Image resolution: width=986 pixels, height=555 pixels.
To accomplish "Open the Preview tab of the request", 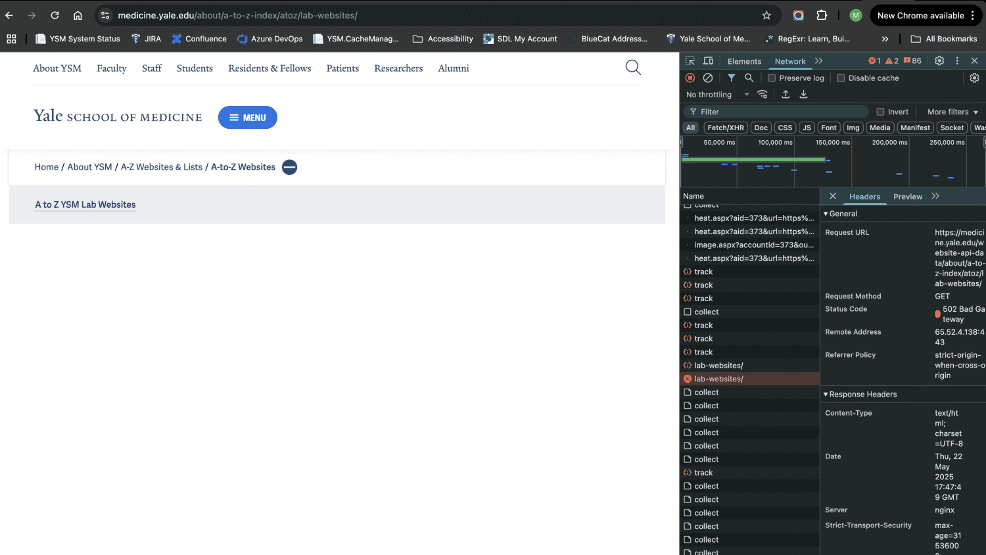I will (908, 197).
